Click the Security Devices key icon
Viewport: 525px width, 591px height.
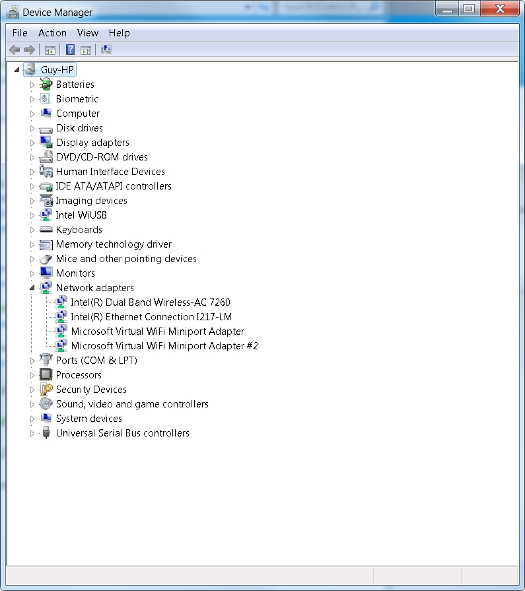coord(46,390)
